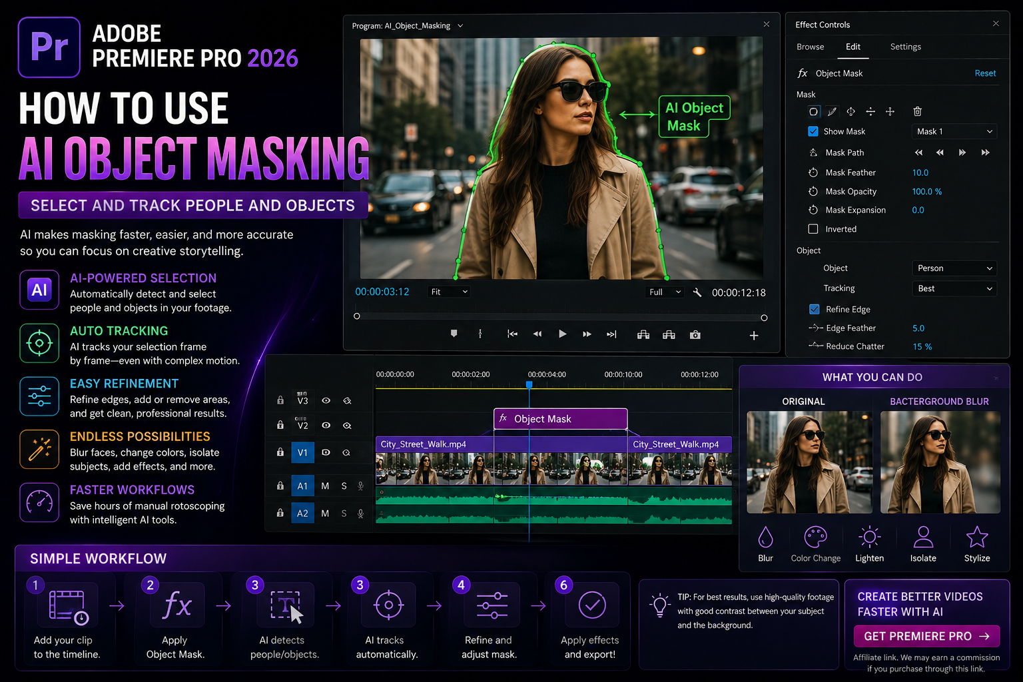1023x682 pixels.
Task: Step forward one frame
Action: (587, 334)
